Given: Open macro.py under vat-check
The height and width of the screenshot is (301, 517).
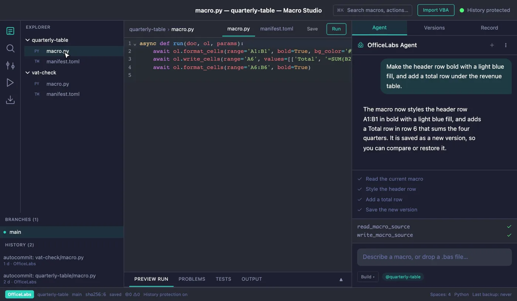Looking at the screenshot, I should (x=74, y=84).
